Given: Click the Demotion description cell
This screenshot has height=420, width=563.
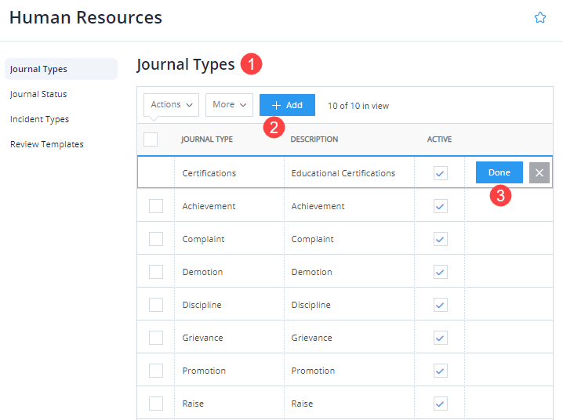Looking at the screenshot, I should tap(349, 272).
